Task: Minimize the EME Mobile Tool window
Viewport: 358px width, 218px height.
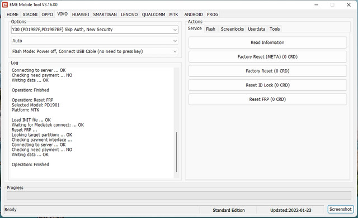Action: pyautogui.click(x=316, y=5)
